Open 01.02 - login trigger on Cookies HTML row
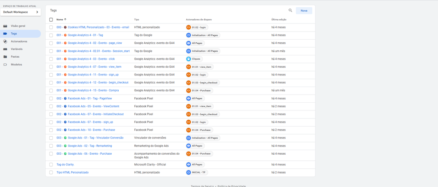This screenshot has width=438, height=187. [x=197, y=27]
